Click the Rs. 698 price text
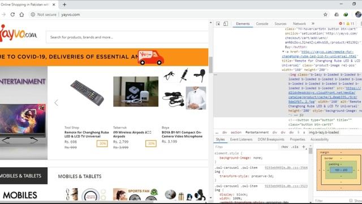362x204 pixels. tap(70, 142)
